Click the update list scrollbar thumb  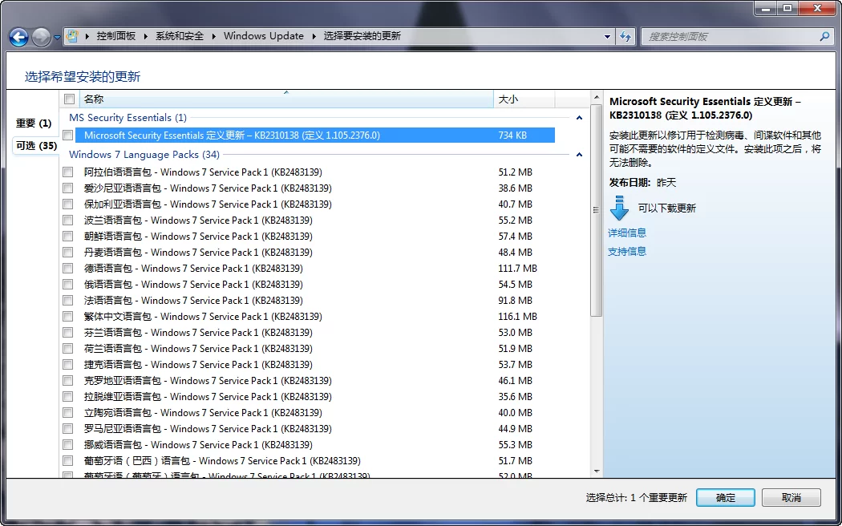tap(596, 210)
